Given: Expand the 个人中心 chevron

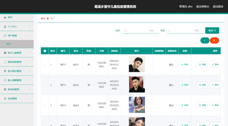Looking at the screenshot, I should click(x=30, y=26).
